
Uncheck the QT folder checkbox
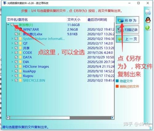pos(16,43)
